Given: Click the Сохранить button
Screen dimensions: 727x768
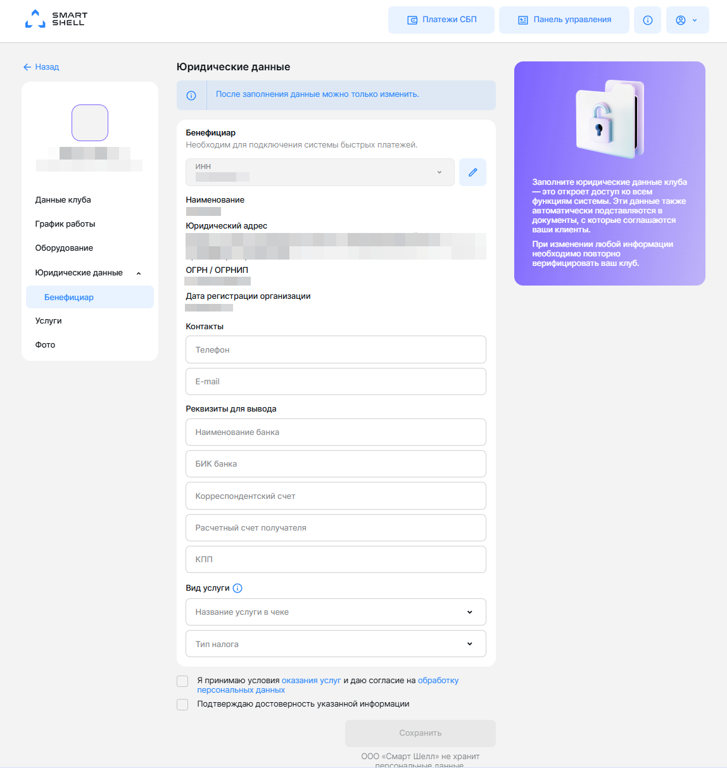Looking at the screenshot, I should 420,733.
